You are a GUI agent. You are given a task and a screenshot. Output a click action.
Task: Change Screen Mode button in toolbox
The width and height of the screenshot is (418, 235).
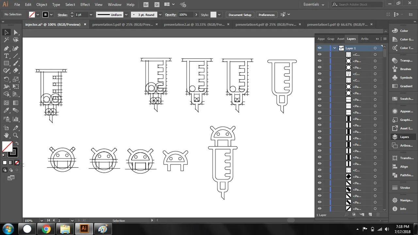11,178
